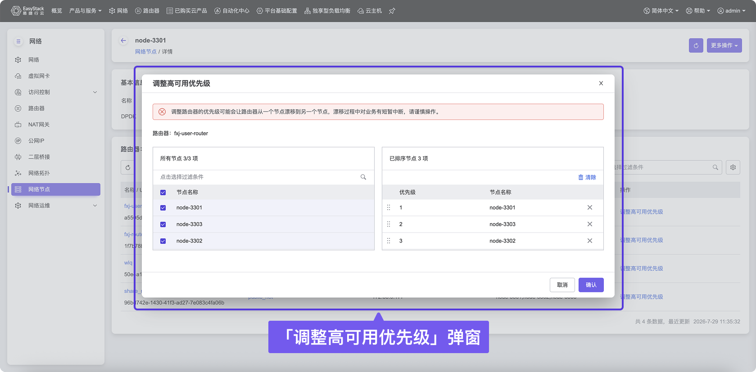Expand the 访问控制 sidebar chevron
The image size is (756, 372).
tap(95, 92)
